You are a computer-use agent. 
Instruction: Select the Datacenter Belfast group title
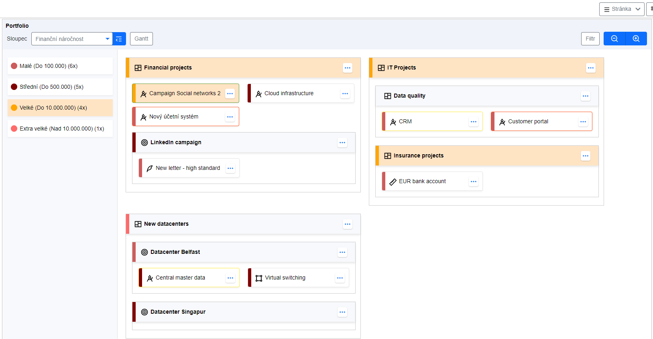(175, 252)
